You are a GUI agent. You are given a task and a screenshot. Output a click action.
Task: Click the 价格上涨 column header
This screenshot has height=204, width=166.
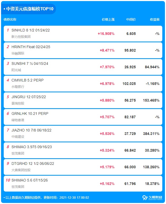click(x=108, y=20)
